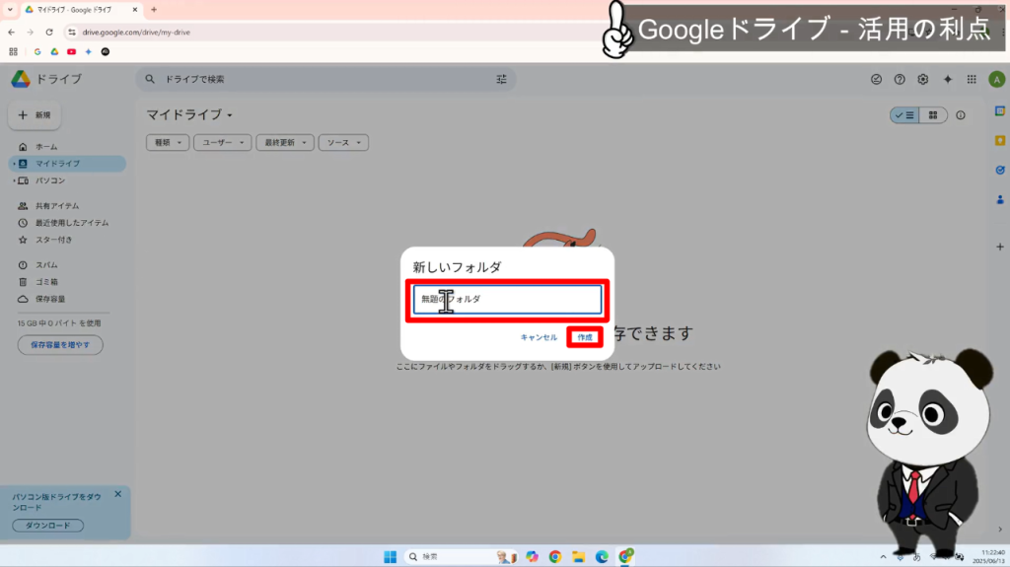
Task: Go to ホーム in sidebar
Action: [x=67, y=147]
